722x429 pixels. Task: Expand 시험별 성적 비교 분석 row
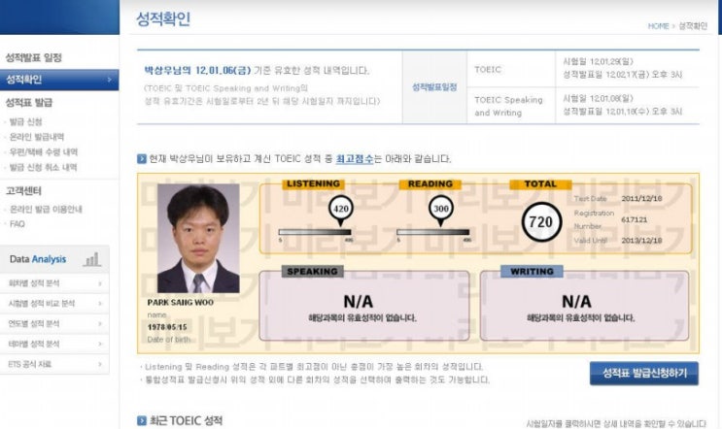pyautogui.click(x=54, y=304)
